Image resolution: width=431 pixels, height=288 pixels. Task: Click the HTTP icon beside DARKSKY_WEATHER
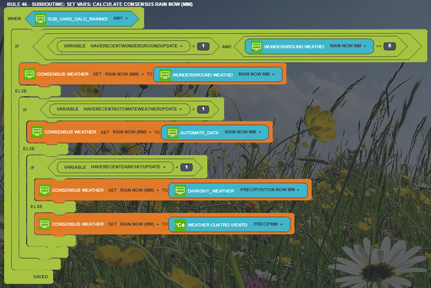point(180,191)
